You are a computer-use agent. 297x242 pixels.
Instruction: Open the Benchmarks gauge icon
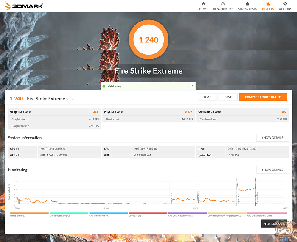(x=223, y=3)
